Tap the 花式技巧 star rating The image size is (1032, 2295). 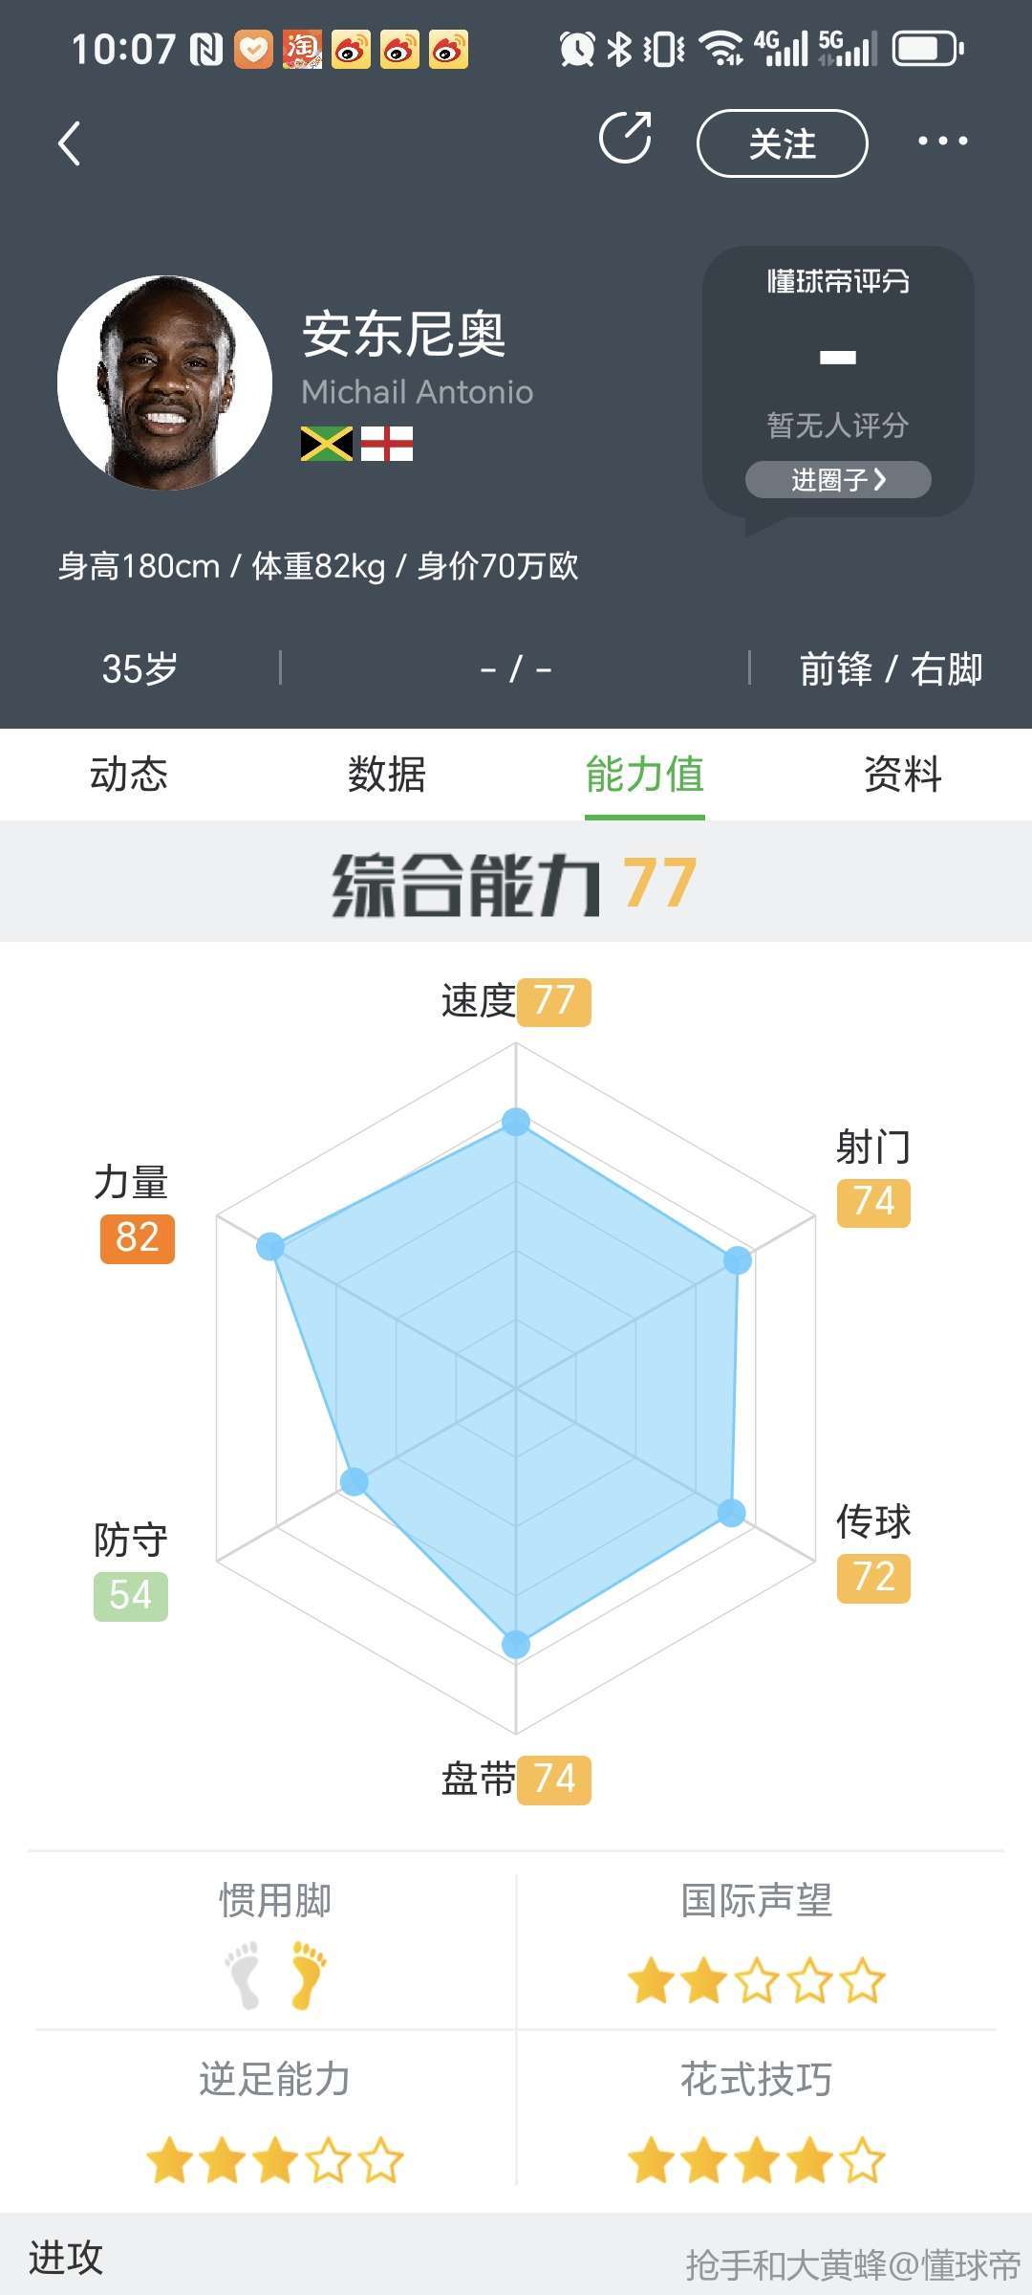757,2160
